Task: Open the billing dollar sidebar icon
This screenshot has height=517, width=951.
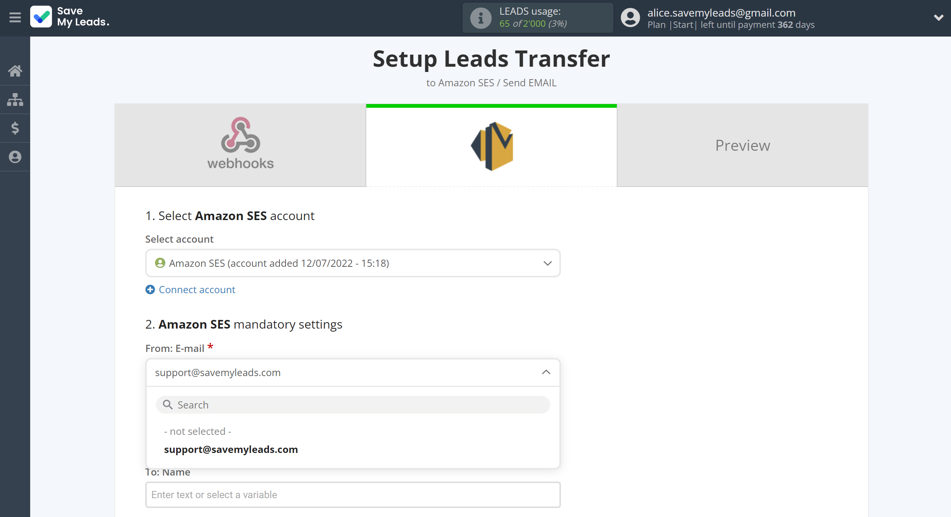Action: tap(15, 128)
